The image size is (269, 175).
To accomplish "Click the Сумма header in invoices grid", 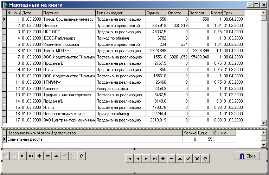I will [156, 13].
